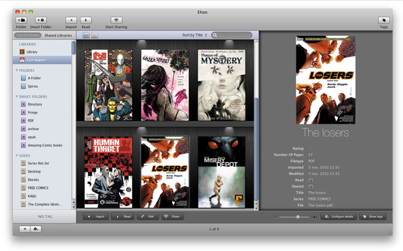Click in the search field
The width and height of the screenshot is (403, 251).
pos(232,35)
